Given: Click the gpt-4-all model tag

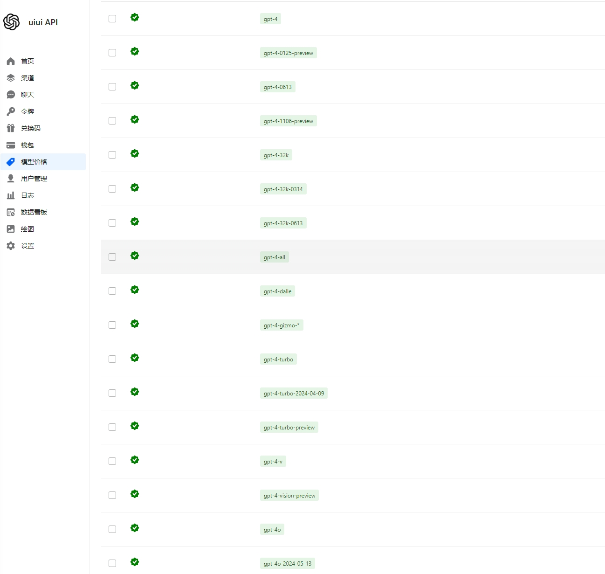Looking at the screenshot, I should click(x=275, y=257).
